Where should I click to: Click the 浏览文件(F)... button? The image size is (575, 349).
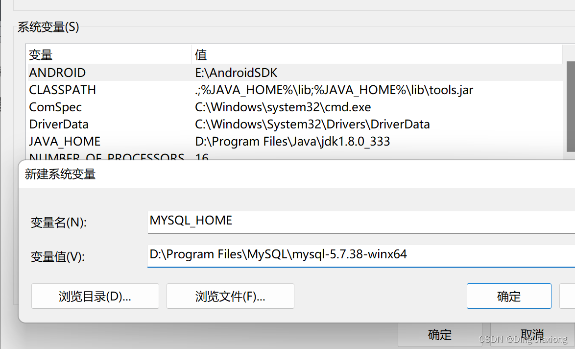tap(230, 296)
